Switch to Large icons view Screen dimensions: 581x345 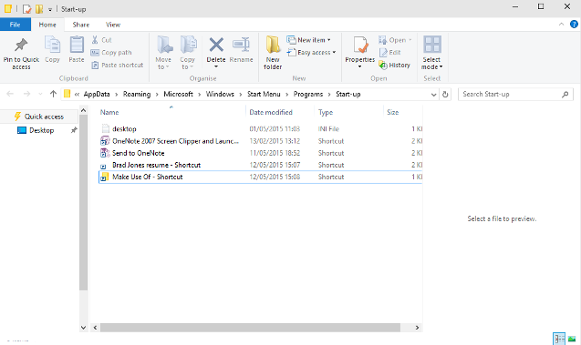coord(572,339)
